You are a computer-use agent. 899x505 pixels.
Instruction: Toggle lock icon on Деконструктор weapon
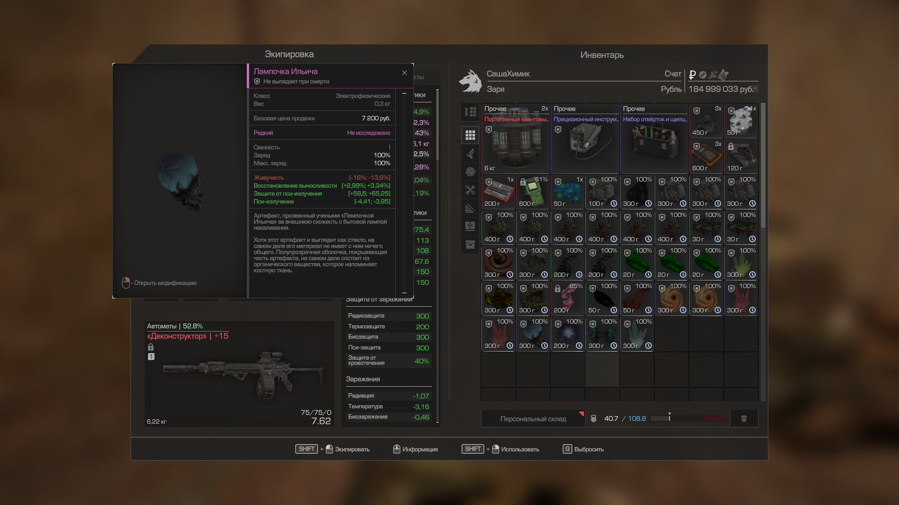pos(151,347)
